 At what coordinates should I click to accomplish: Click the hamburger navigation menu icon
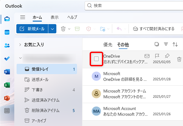[23, 17]
